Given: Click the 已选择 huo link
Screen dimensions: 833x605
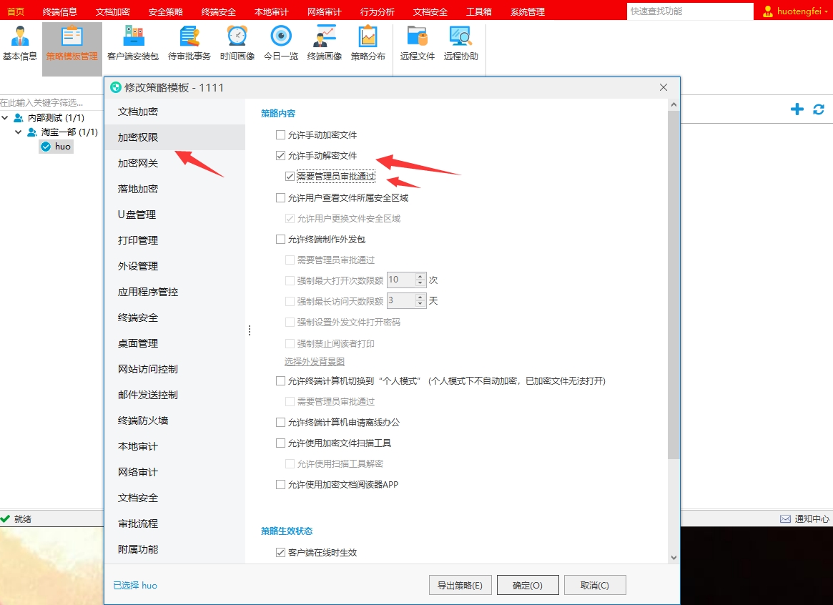Looking at the screenshot, I should tap(135, 586).
